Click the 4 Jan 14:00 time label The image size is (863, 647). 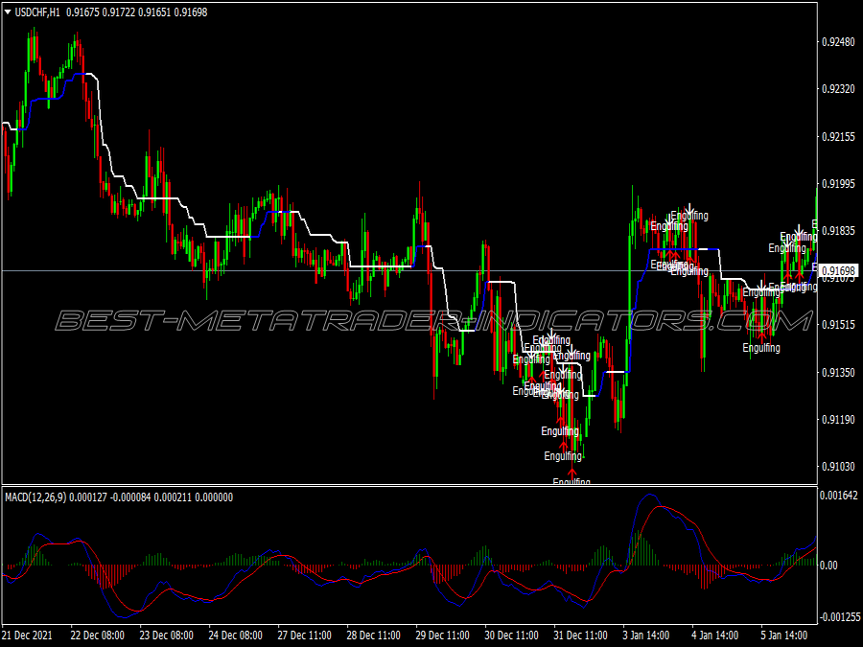(715, 635)
